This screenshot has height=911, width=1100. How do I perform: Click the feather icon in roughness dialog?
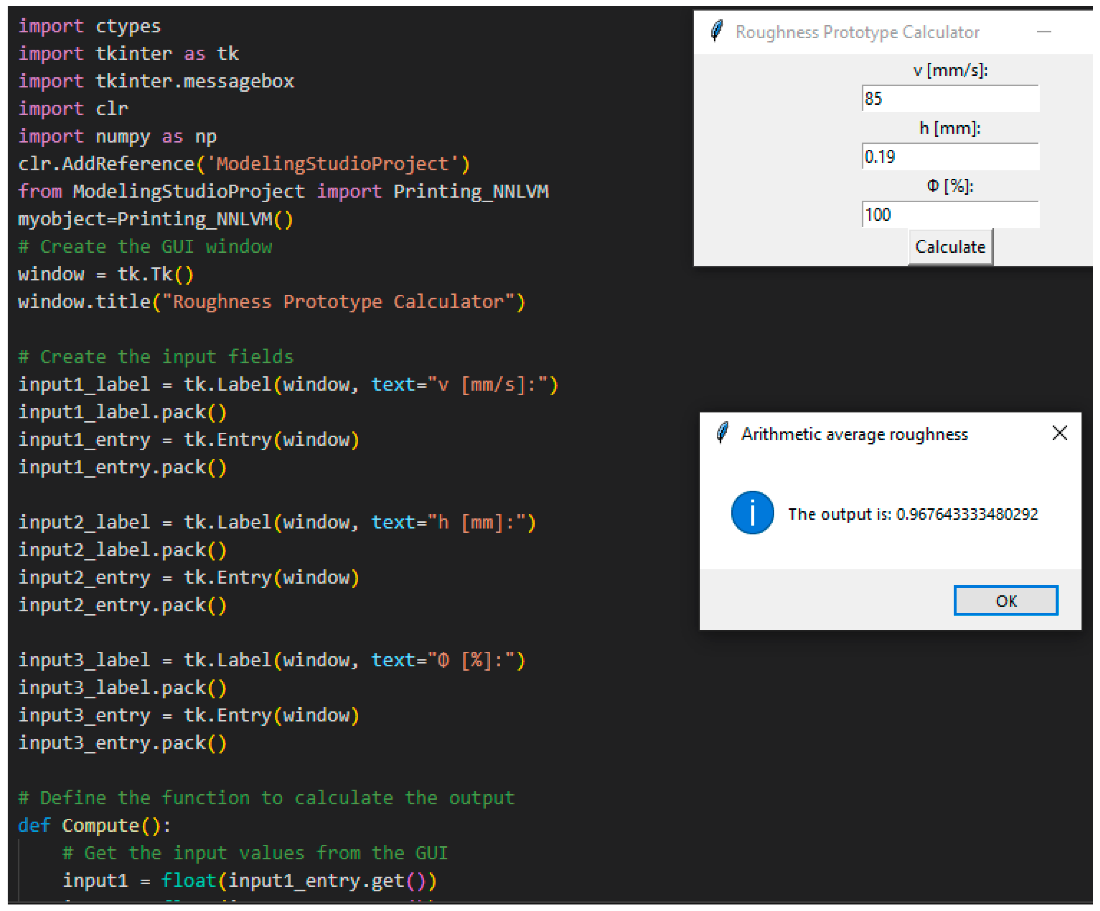(722, 433)
